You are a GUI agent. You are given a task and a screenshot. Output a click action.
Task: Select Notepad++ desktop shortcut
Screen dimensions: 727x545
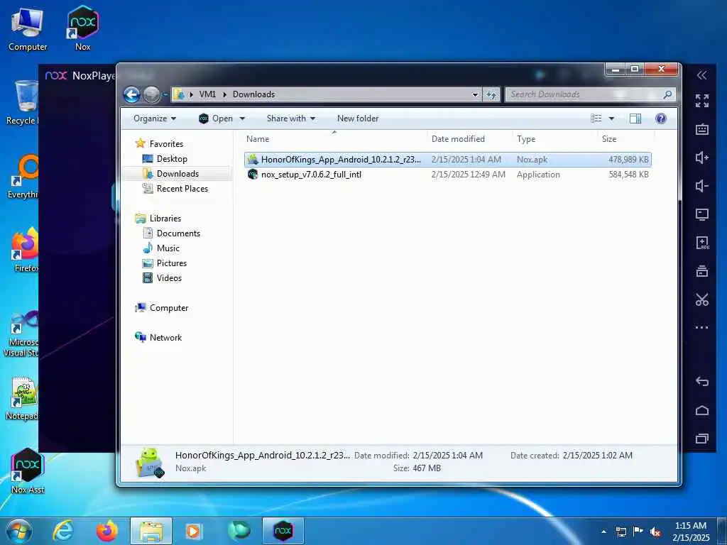(x=21, y=399)
